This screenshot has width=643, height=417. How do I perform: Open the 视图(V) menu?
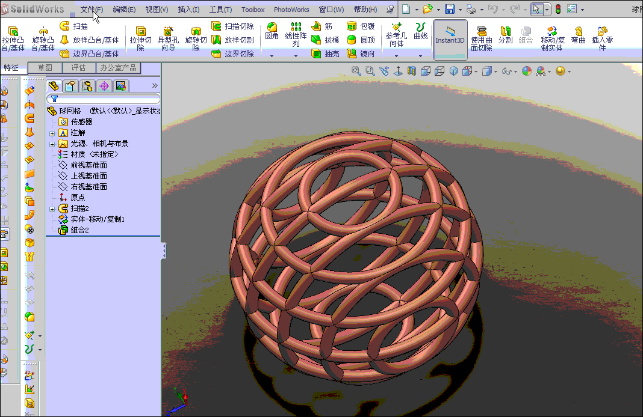pos(157,10)
